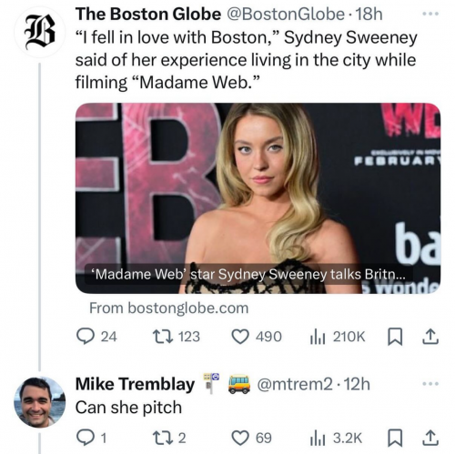Viewport: 455px width, 454px height.
Task: Open the Madame Web article preview card
Action: click(x=258, y=198)
